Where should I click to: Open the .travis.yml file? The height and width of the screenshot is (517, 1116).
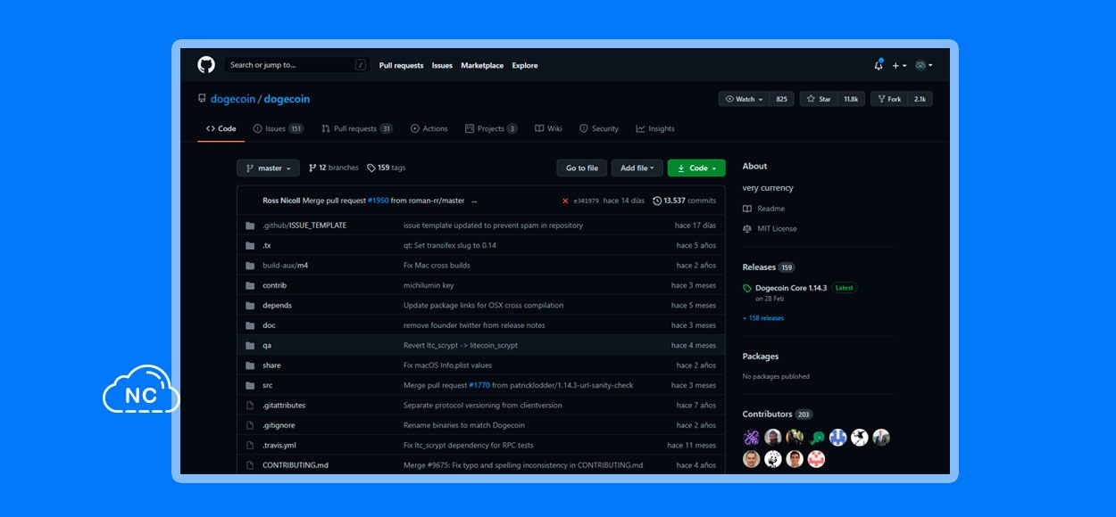pos(279,445)
